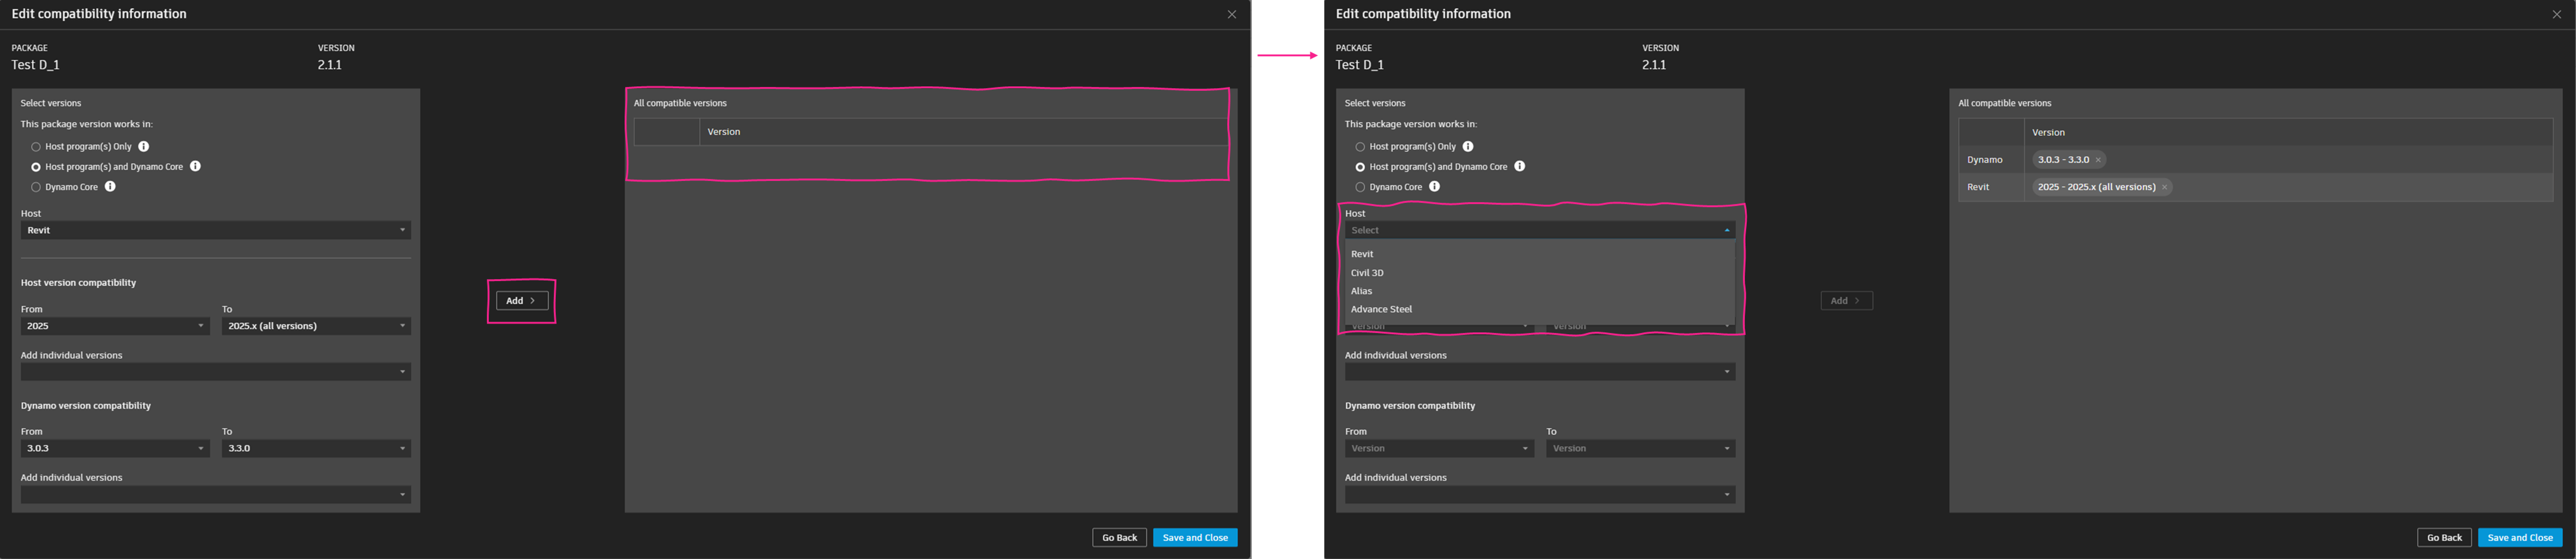
Task: Click left dialog's bottom Add individual versions field
Action: 215,495
